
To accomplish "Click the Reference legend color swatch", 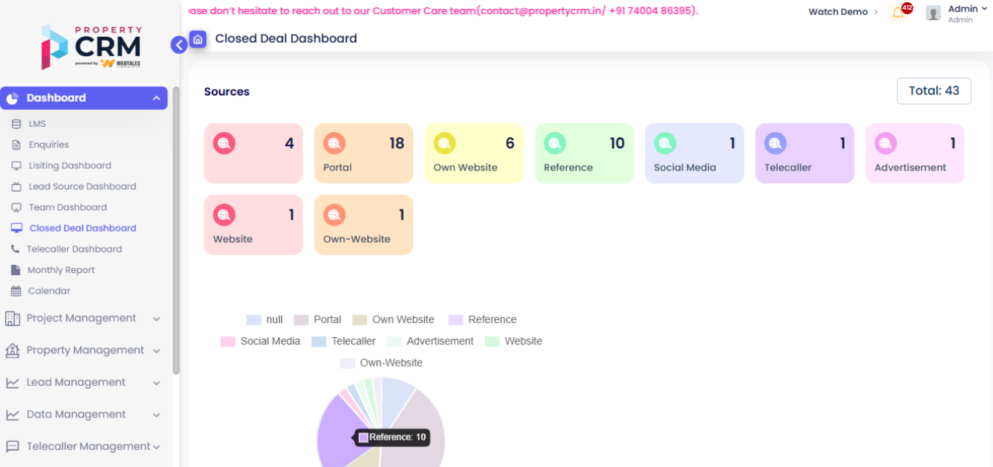I will (456, 319).
